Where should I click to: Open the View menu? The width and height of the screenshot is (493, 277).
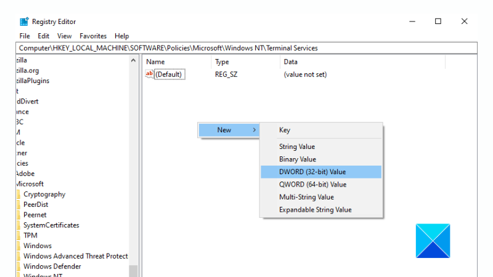point(65,36)
